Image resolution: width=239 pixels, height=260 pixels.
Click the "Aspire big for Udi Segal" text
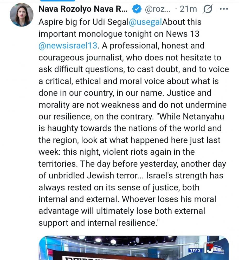coord(83,22)
